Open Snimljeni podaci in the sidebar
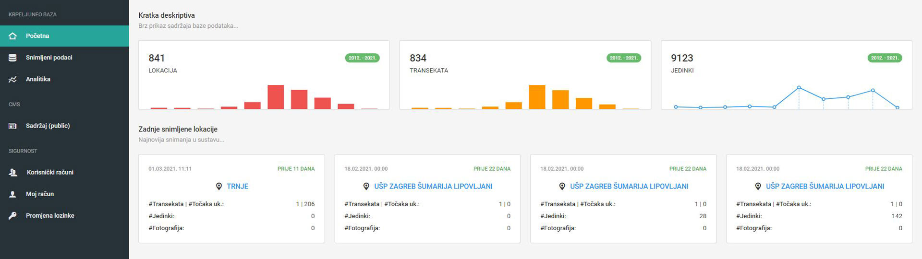Viewport: 922px width, 259px height. pyautogui.click(x=64, y=58)
